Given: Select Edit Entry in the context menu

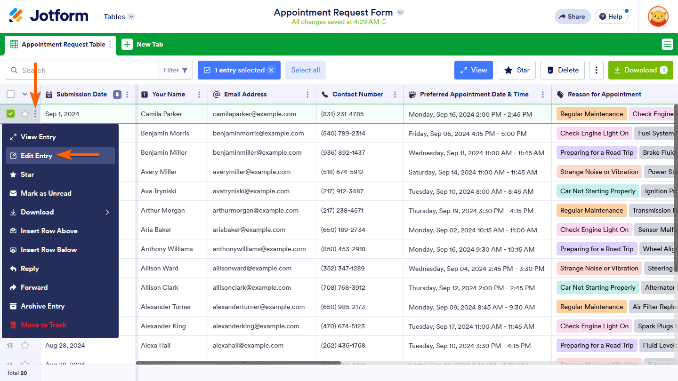Looking at the screenshot, I should (60, 156).
